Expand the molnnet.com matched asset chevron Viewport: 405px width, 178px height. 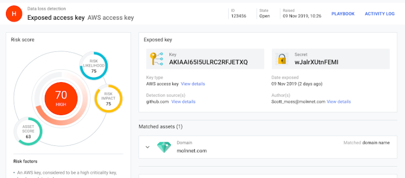tap(148, 147)
